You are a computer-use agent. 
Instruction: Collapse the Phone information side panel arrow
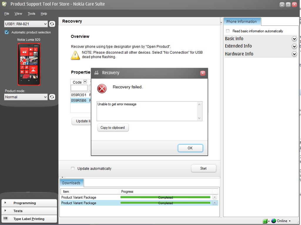221,23
